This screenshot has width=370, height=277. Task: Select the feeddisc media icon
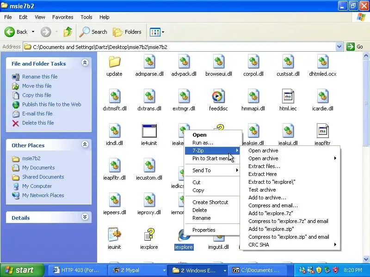tap(218, 96)
